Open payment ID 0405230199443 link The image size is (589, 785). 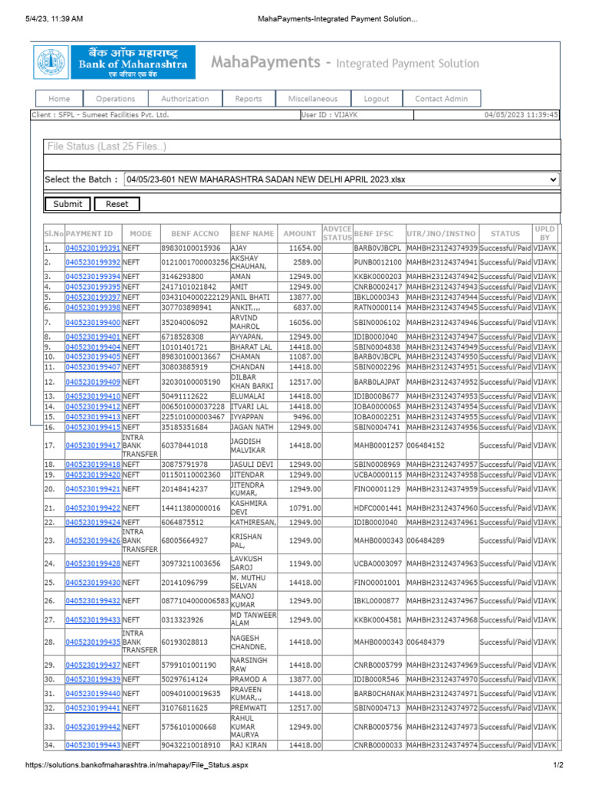[93, 745]
